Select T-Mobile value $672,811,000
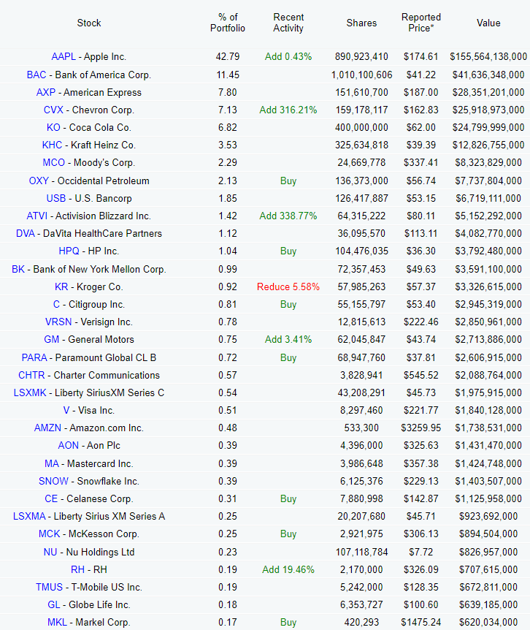Screen dimensions: 530x630 coord(488,588)
